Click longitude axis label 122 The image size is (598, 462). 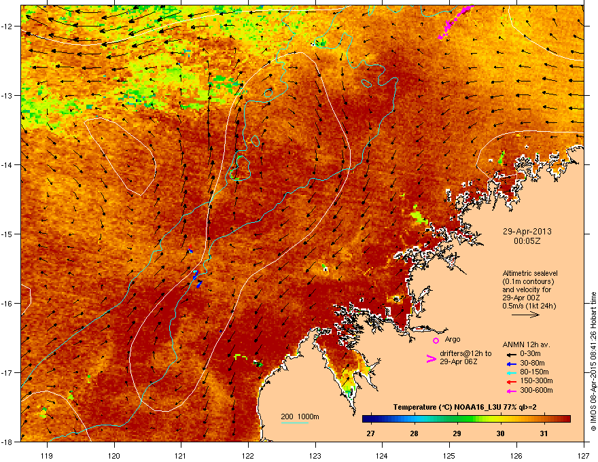(248, 455)
